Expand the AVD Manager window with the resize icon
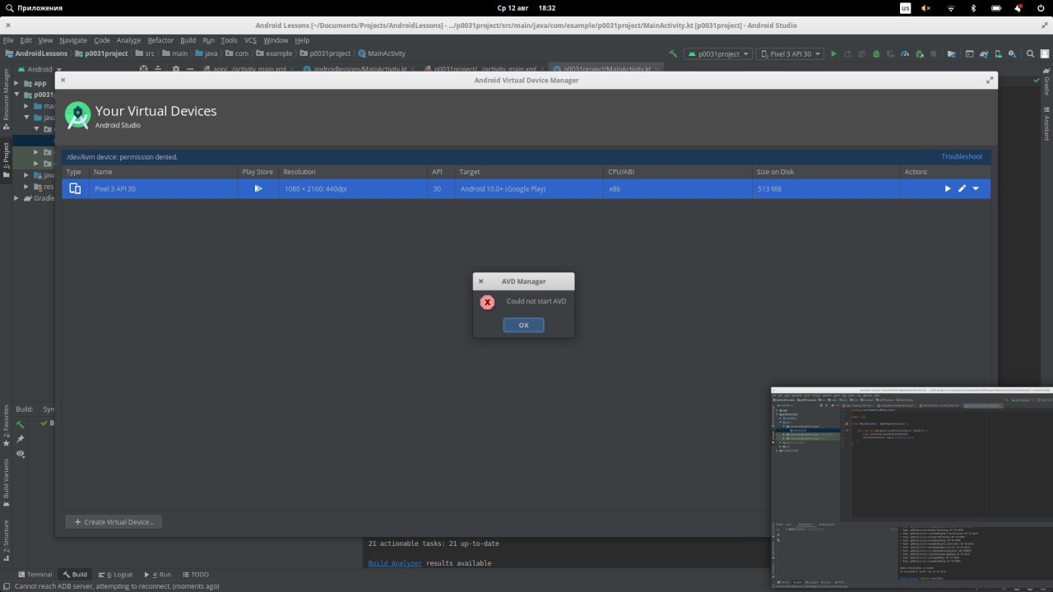1053x592 pixels. [x=990, y=80]
